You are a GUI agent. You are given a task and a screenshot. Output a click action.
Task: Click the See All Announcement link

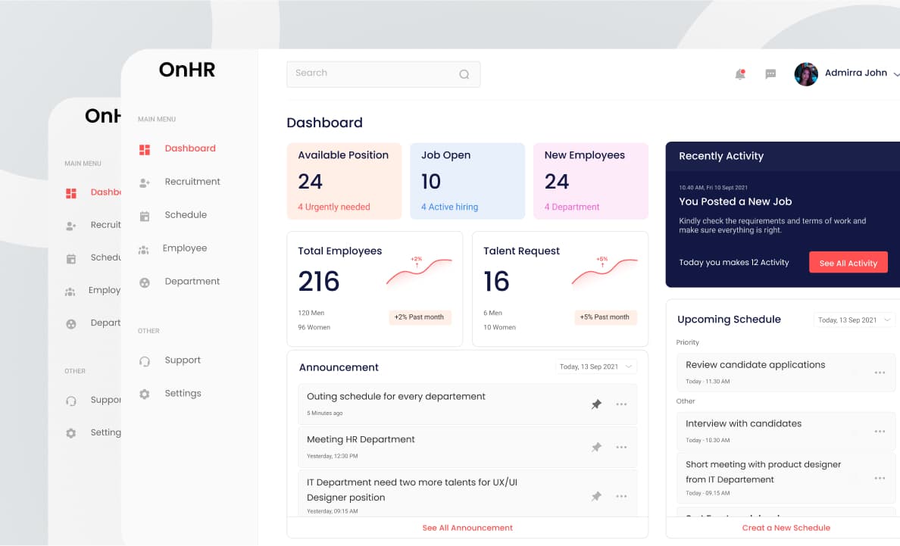coord(467,528)
